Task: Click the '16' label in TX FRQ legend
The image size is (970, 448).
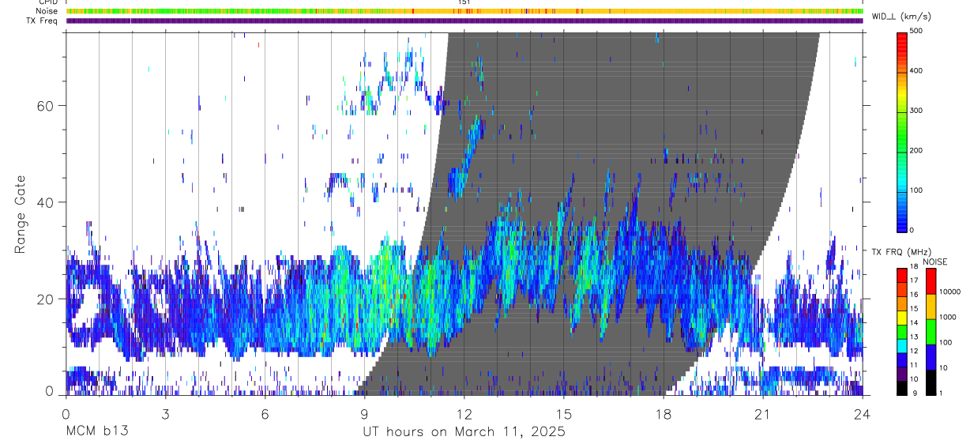Action: 913,295
